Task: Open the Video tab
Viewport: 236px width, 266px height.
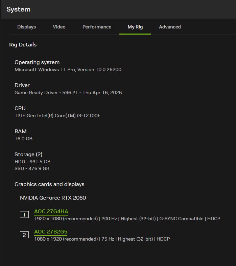Action: 59,27
